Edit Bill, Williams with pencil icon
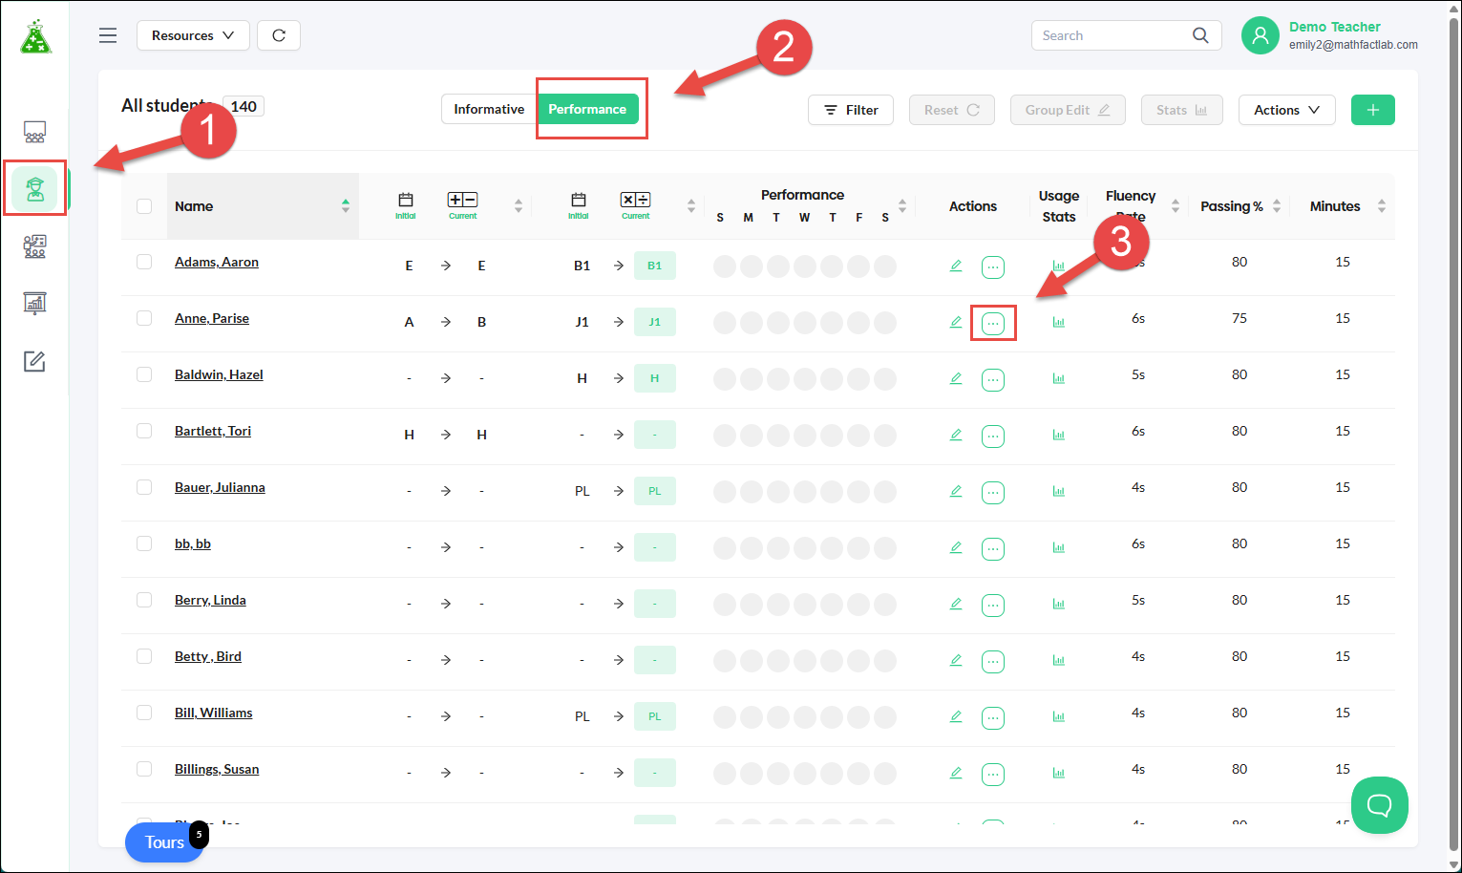1462x873 pixels. (x=956, y=716)
